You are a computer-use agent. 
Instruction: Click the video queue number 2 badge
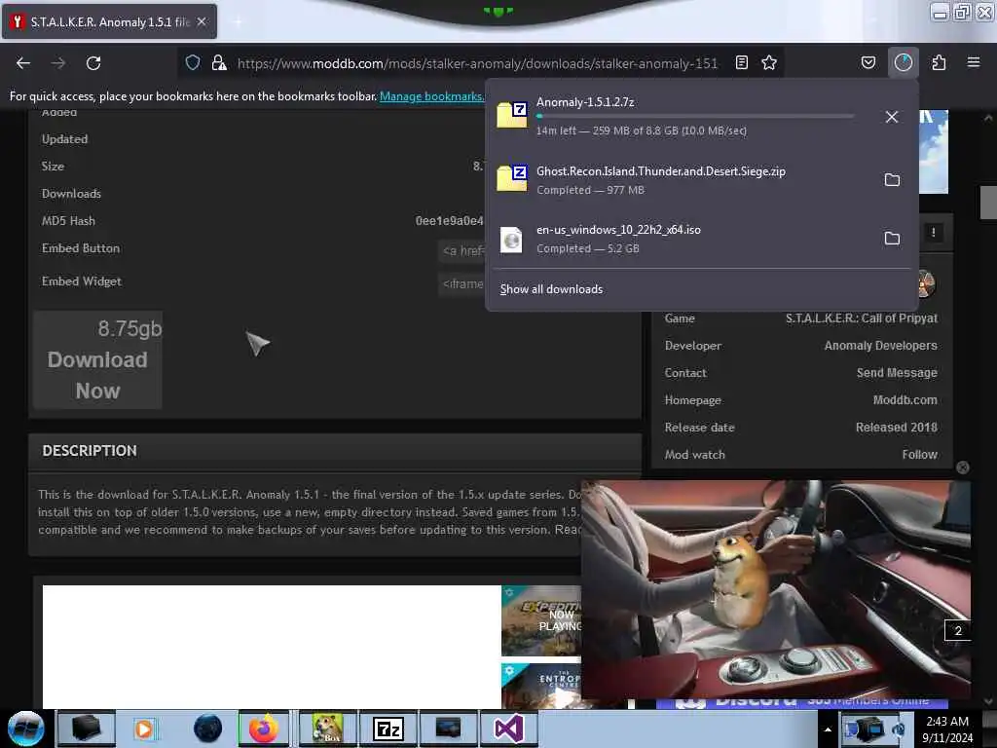point(958,631)
